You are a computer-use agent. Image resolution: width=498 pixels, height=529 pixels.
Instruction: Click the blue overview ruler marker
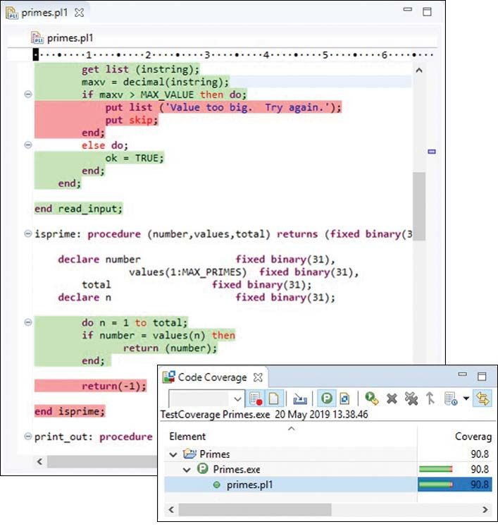point(432,152)
